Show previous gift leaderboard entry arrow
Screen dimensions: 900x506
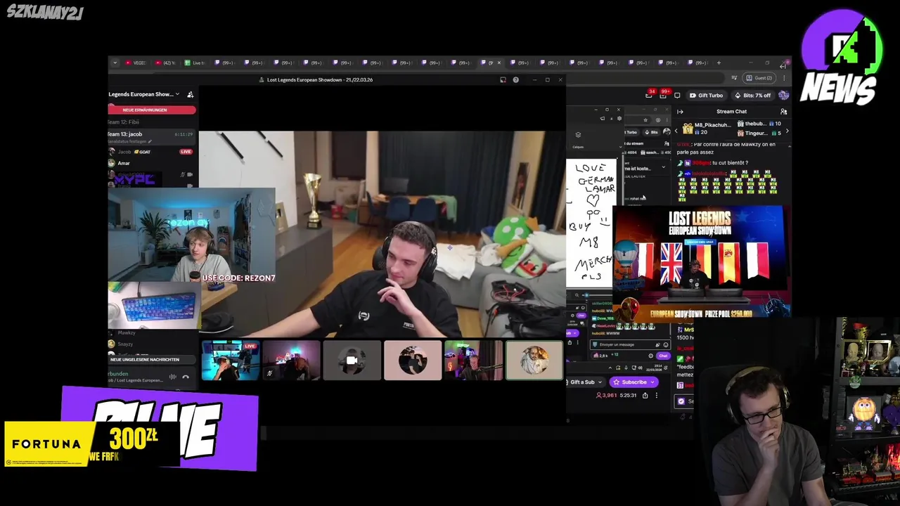tap(676, 131)
